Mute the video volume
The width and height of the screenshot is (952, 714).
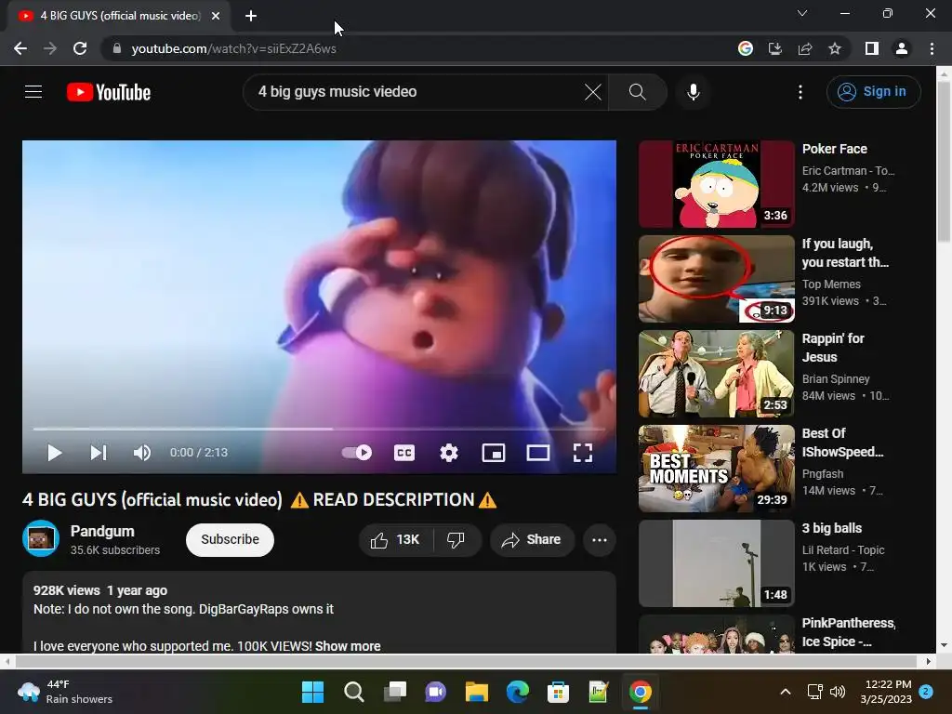click(141, 453)
